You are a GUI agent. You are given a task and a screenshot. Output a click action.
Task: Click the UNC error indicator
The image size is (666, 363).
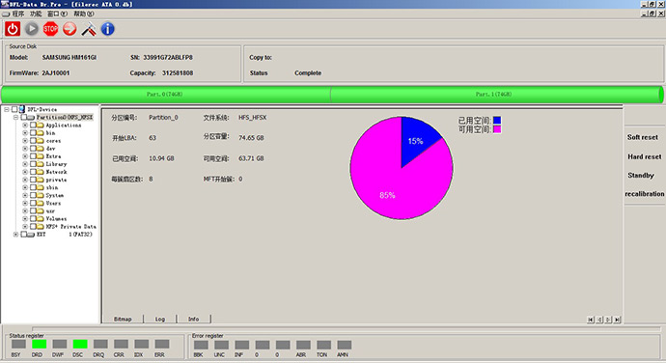coord(221,345)
